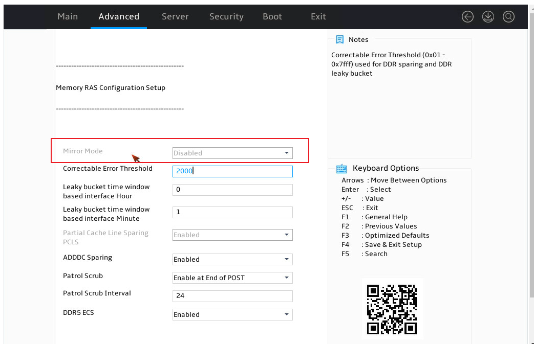The image size is (534, 344).
Task: Click the Memory RAS Configuration Setup heading
Action: point(111,88)
